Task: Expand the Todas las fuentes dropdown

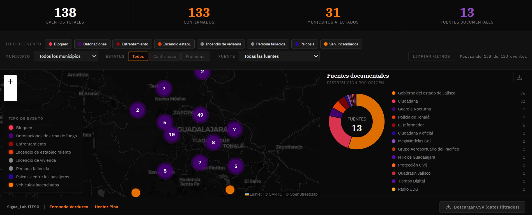Action: point(279,56)
